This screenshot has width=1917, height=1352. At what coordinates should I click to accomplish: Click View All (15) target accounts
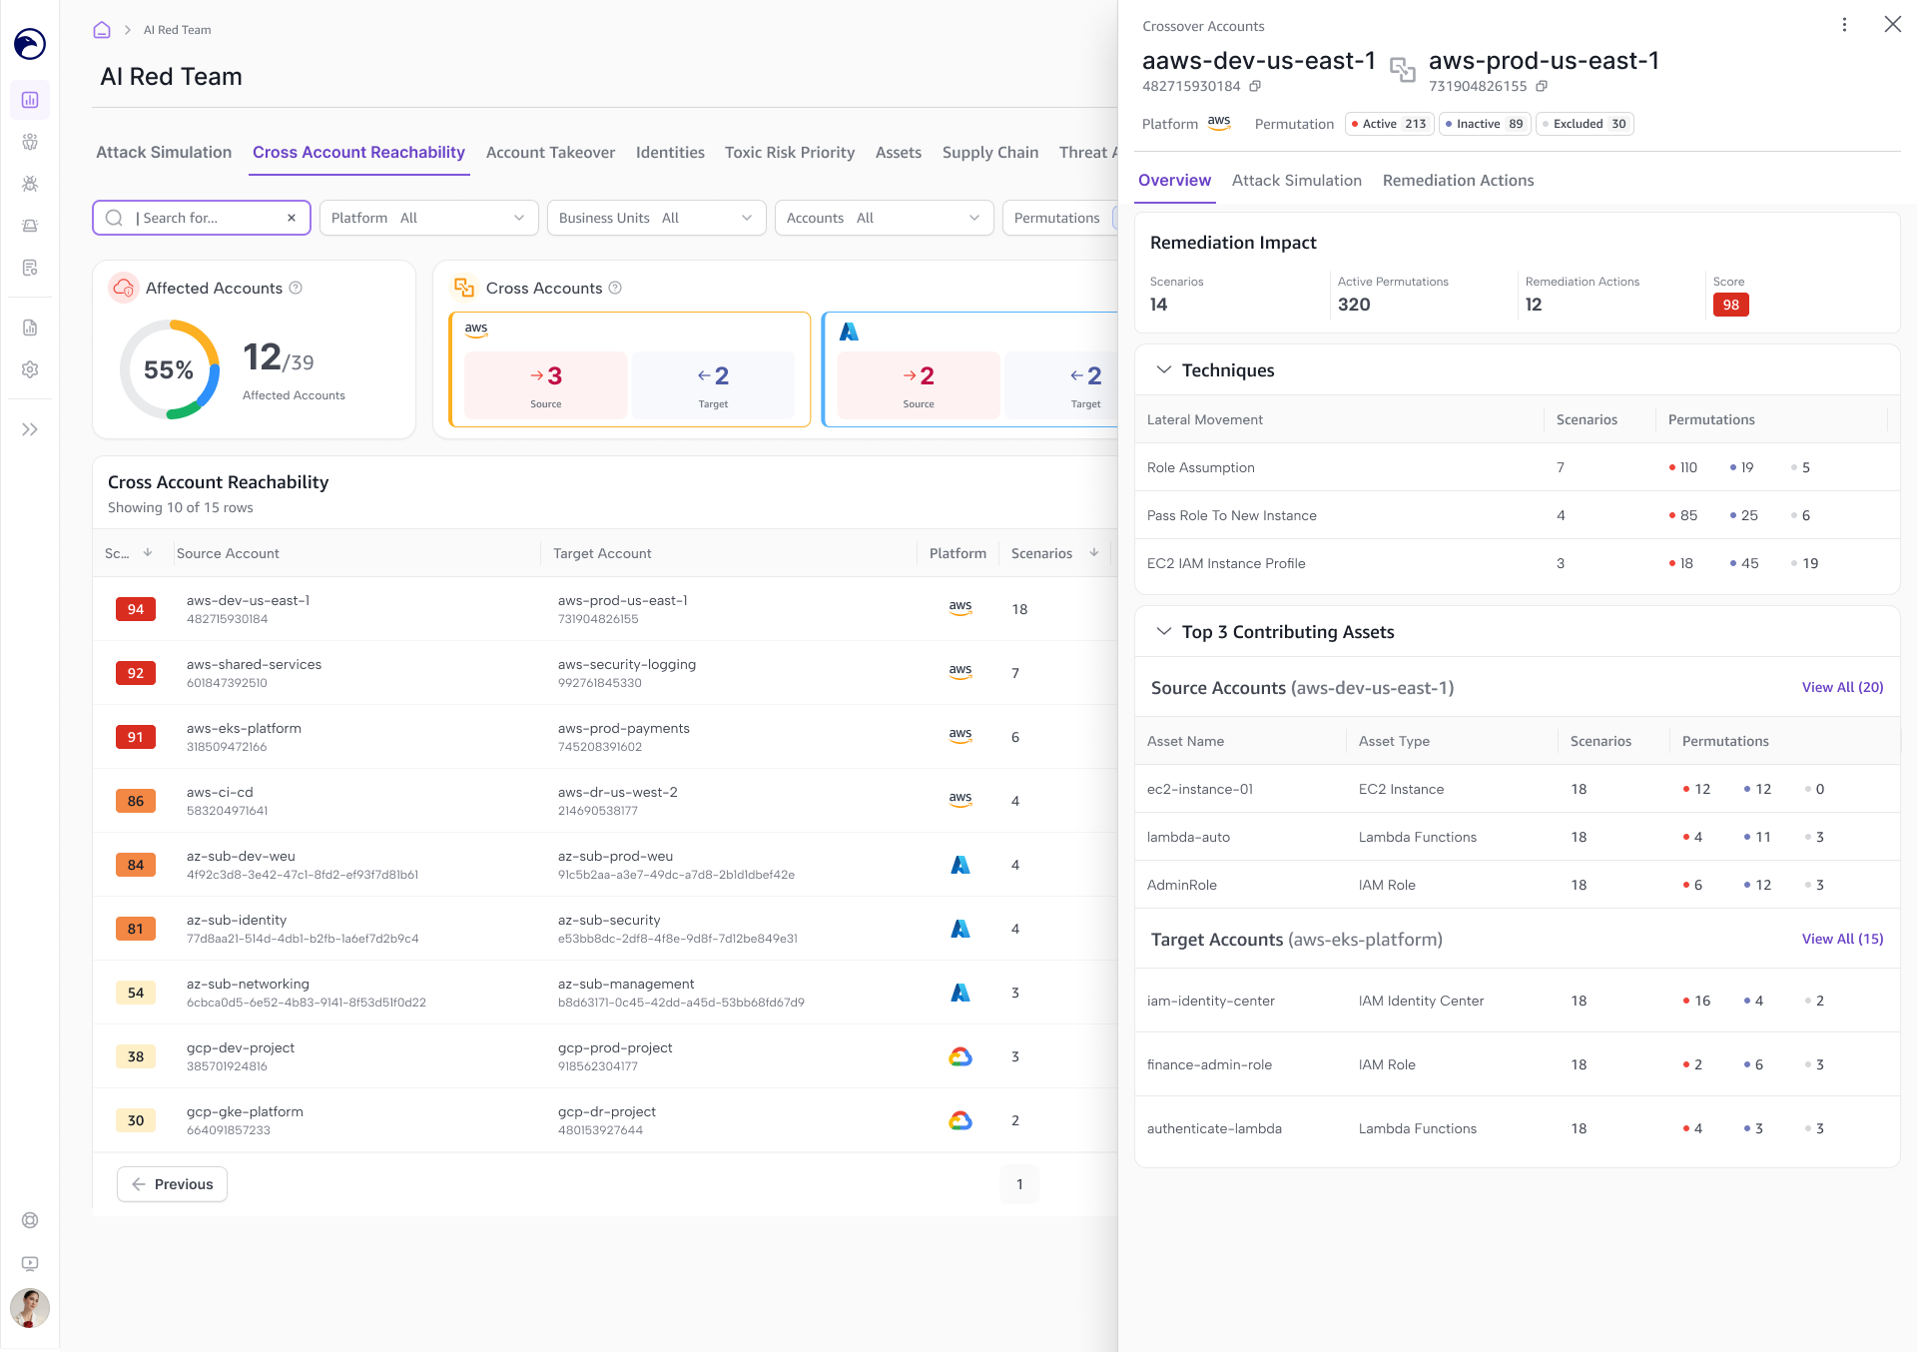(x=1842, y=939)
